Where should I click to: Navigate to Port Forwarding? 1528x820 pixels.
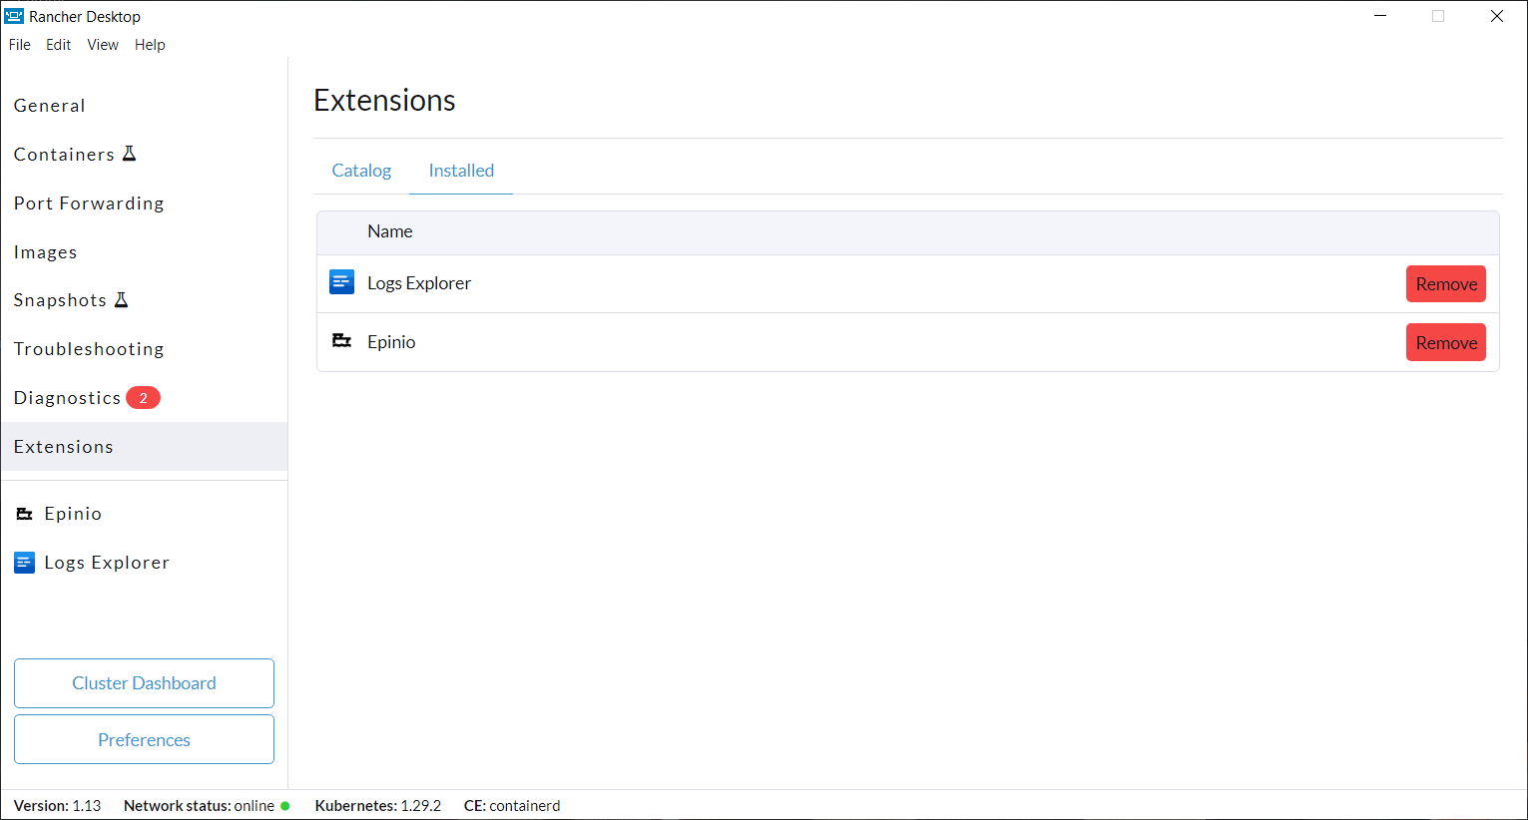tap(144, 204)
